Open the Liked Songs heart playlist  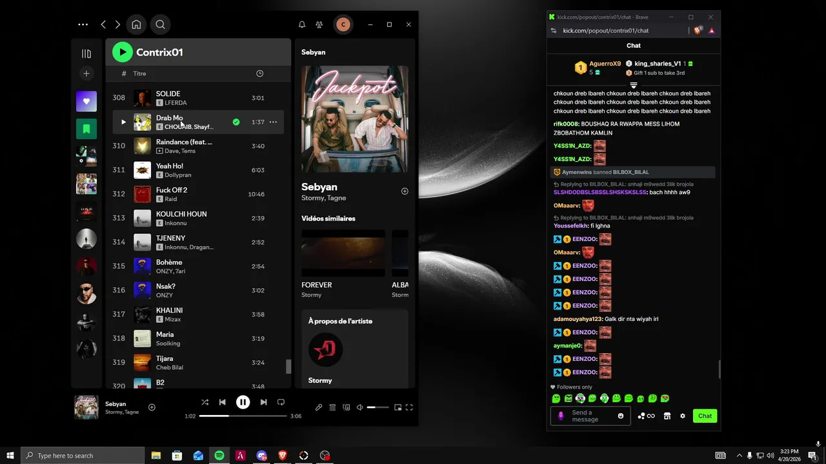(x=86, y=101)
